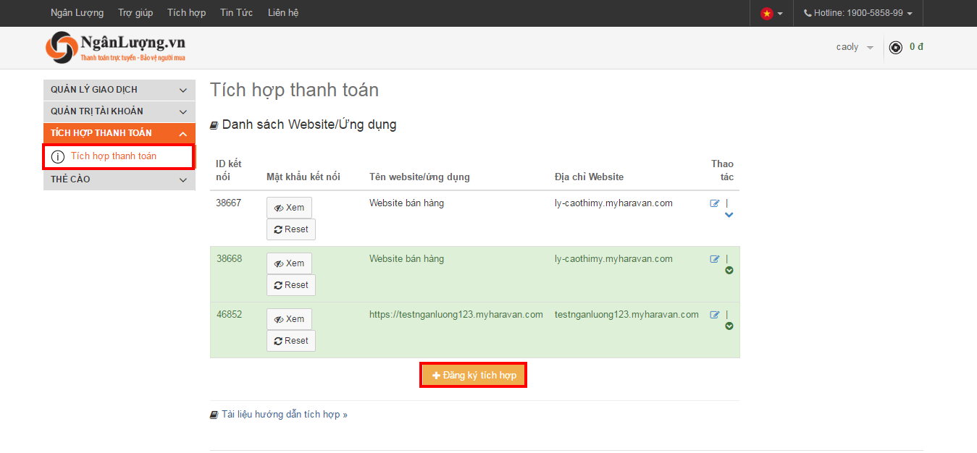Reset connection password for ID 46852
The width and height of the screenshot is (977, 453).
click(291, 341)
